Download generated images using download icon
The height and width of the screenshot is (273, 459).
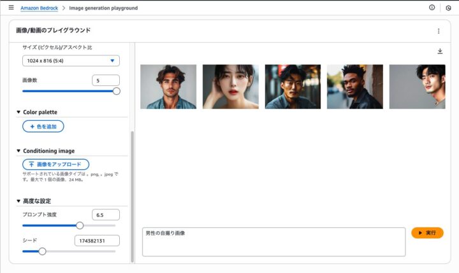tap(440, 52)
